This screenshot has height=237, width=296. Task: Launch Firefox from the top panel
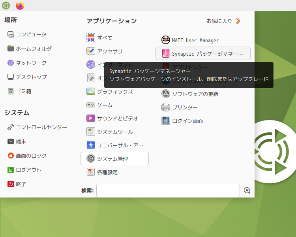20,6
